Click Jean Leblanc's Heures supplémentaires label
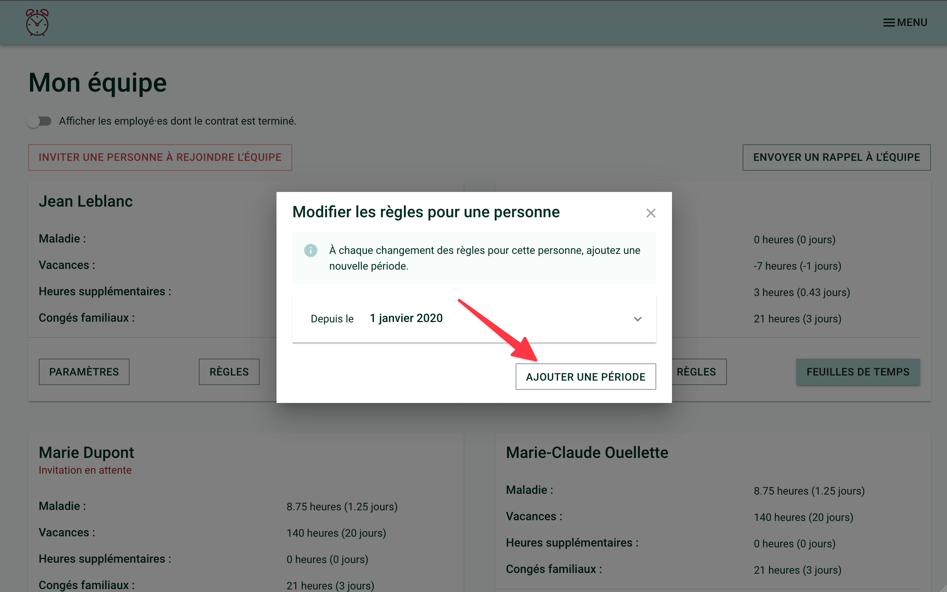 click(x=105, y=292)
